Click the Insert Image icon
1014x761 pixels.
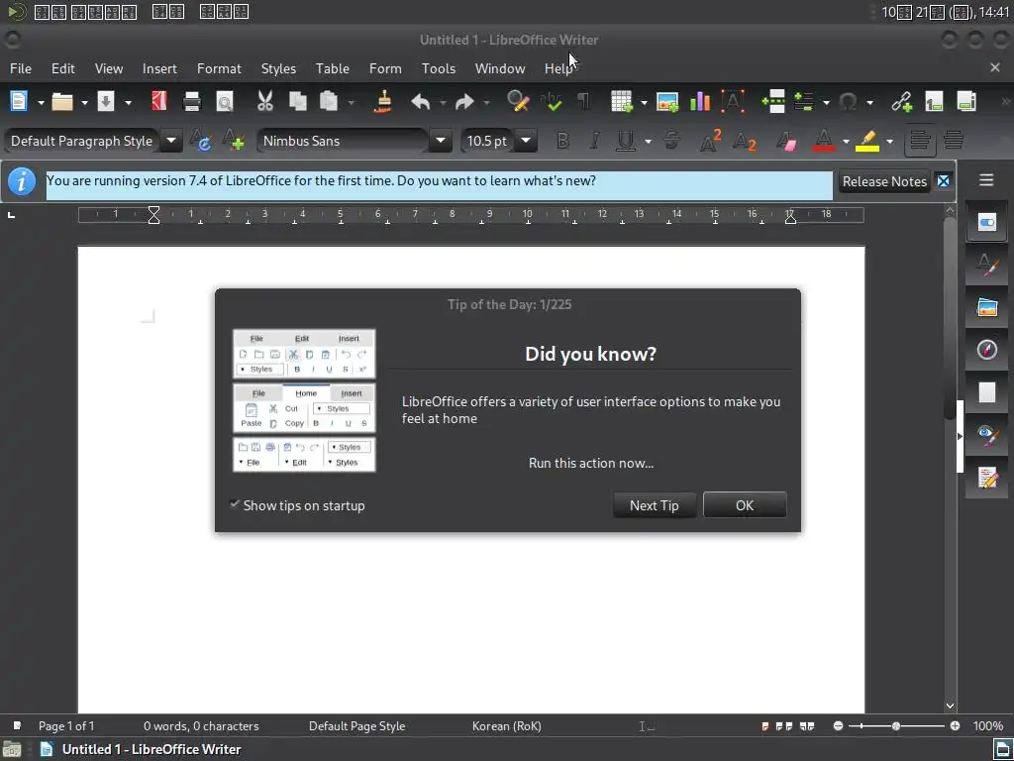667,102
